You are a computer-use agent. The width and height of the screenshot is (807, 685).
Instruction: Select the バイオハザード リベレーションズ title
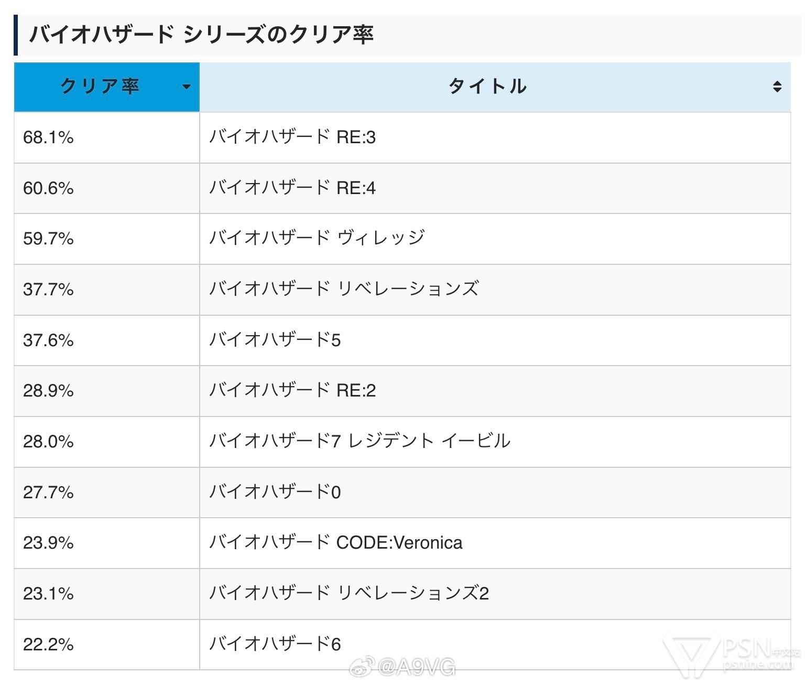[344, 289]
